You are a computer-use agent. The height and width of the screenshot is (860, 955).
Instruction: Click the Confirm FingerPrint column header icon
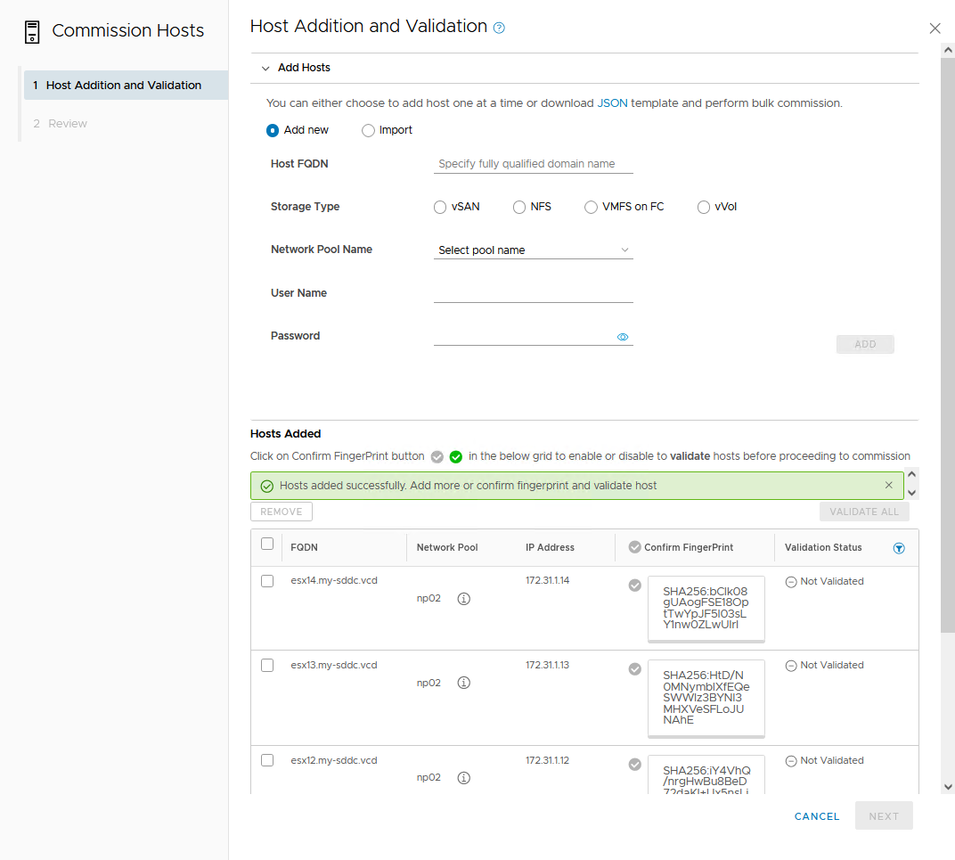634,547
